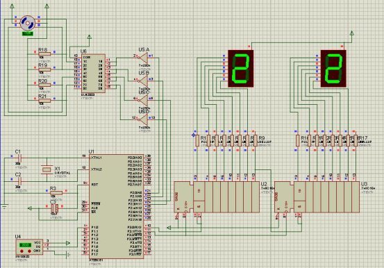This screenshot has width=384, height=268.
Task: Select the U4 temperature sensor component
Action: [29, 247]
